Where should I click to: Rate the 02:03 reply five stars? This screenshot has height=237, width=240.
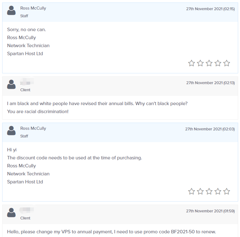point(226,191)
